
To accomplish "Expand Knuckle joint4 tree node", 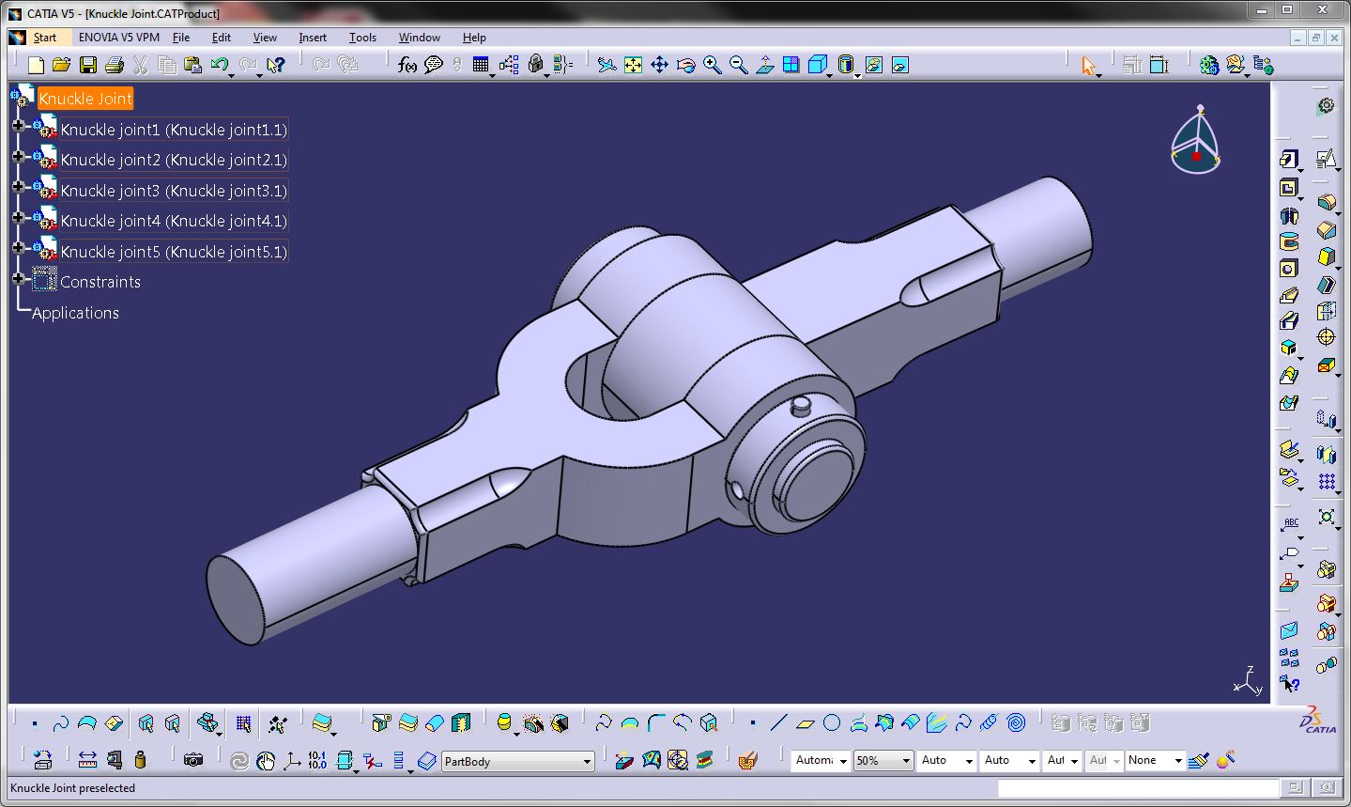I will tap(18, 217).
